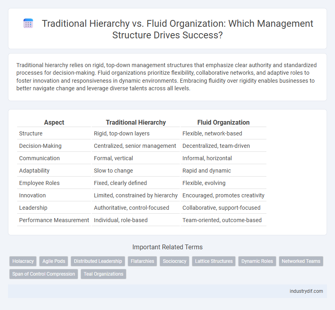The height and width of the screenshot is (310, 335).
Task: Open the Teal Organizations tag
Action: point(103,274)
